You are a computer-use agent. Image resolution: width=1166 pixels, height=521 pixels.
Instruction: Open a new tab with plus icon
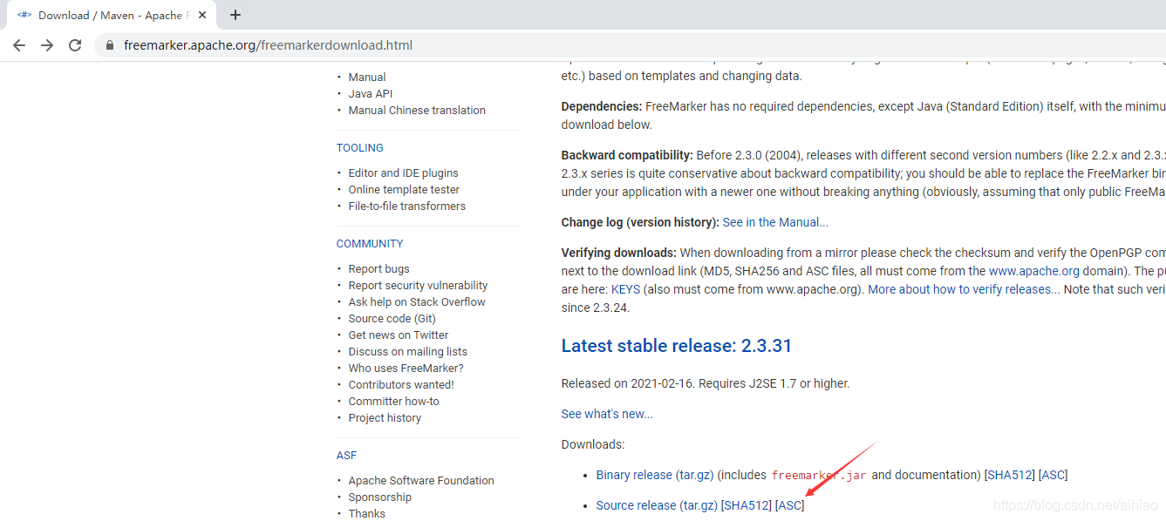[235, 15]
